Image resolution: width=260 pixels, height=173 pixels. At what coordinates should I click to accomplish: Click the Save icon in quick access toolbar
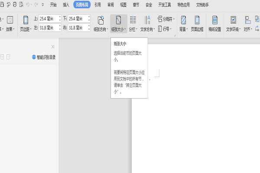(x=2, y=5)
